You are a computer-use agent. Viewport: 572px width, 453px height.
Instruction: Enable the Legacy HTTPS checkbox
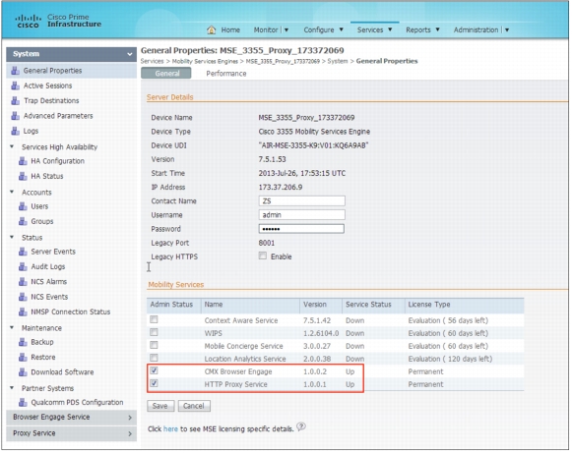[263, 256]
